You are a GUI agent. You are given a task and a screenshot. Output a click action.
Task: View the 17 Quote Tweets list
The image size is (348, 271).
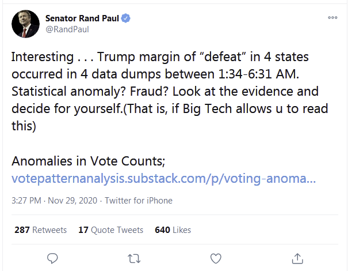[111, 230]
